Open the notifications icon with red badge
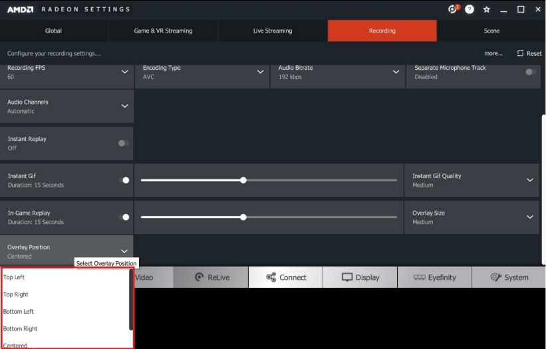This screenshot has height=349, width=546. [x=453, y=9]
